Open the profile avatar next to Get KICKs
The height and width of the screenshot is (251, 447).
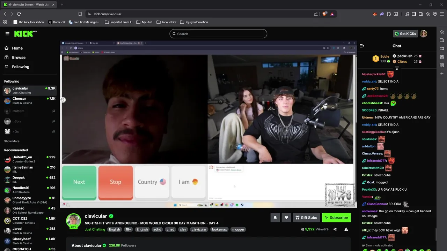(x=424, y=34)
